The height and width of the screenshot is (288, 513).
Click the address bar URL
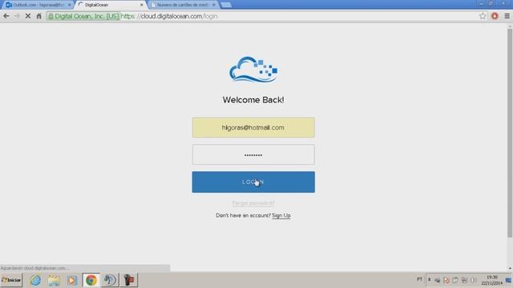[169, 16]
